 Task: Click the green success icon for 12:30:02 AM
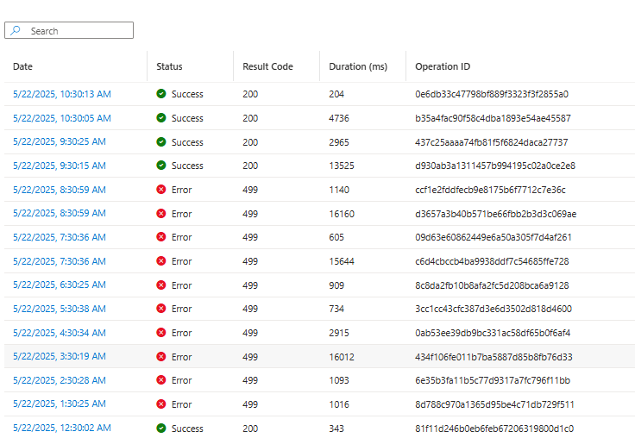(161, 428)
